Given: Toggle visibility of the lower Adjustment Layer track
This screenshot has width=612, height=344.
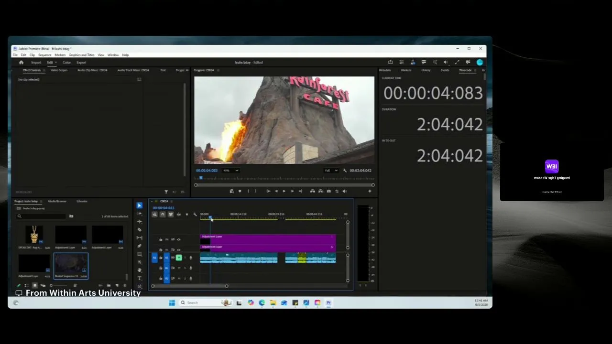Looking at the screenshot, I should pos(179,249).
